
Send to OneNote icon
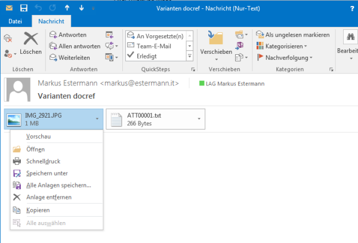pos(239,46)
